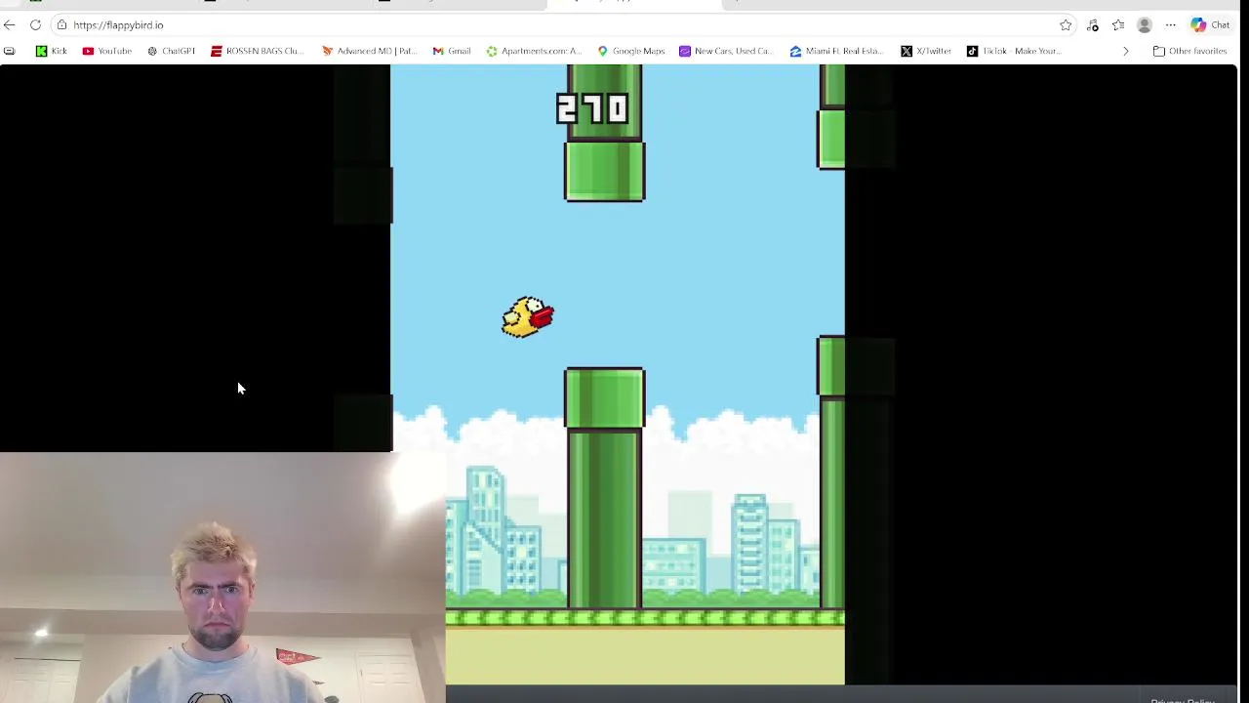The height and width of the screenshot is (703, 1249).
Task: Open the YouTube bookmark
Action: tap(107, 51)
